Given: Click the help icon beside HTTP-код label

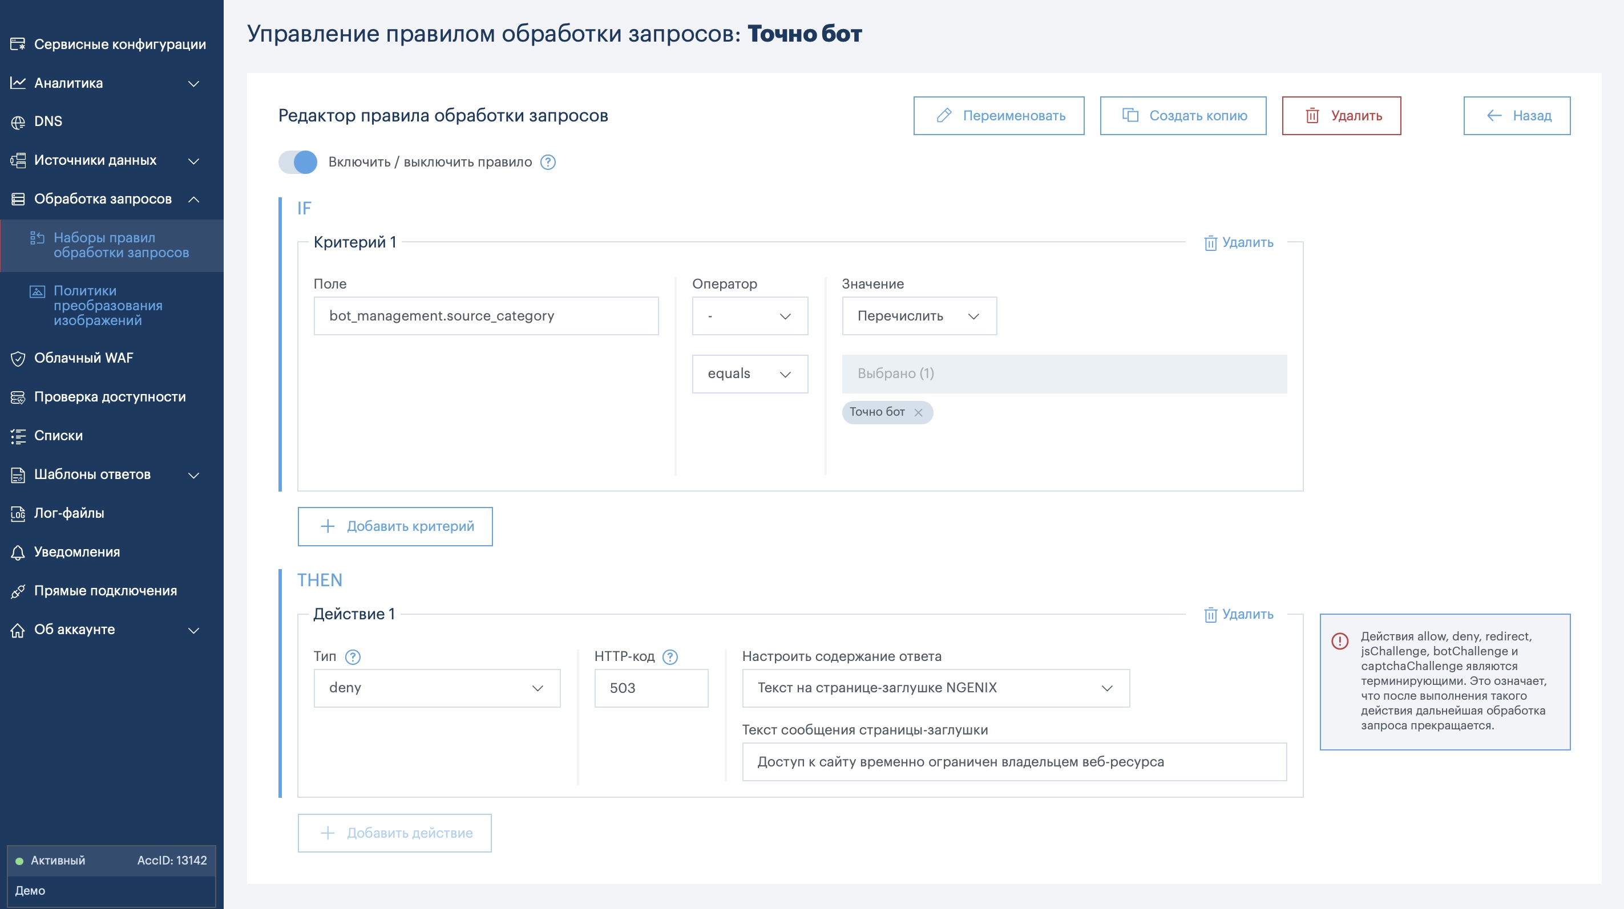Looking at the screenshot, I should [670, 657].
